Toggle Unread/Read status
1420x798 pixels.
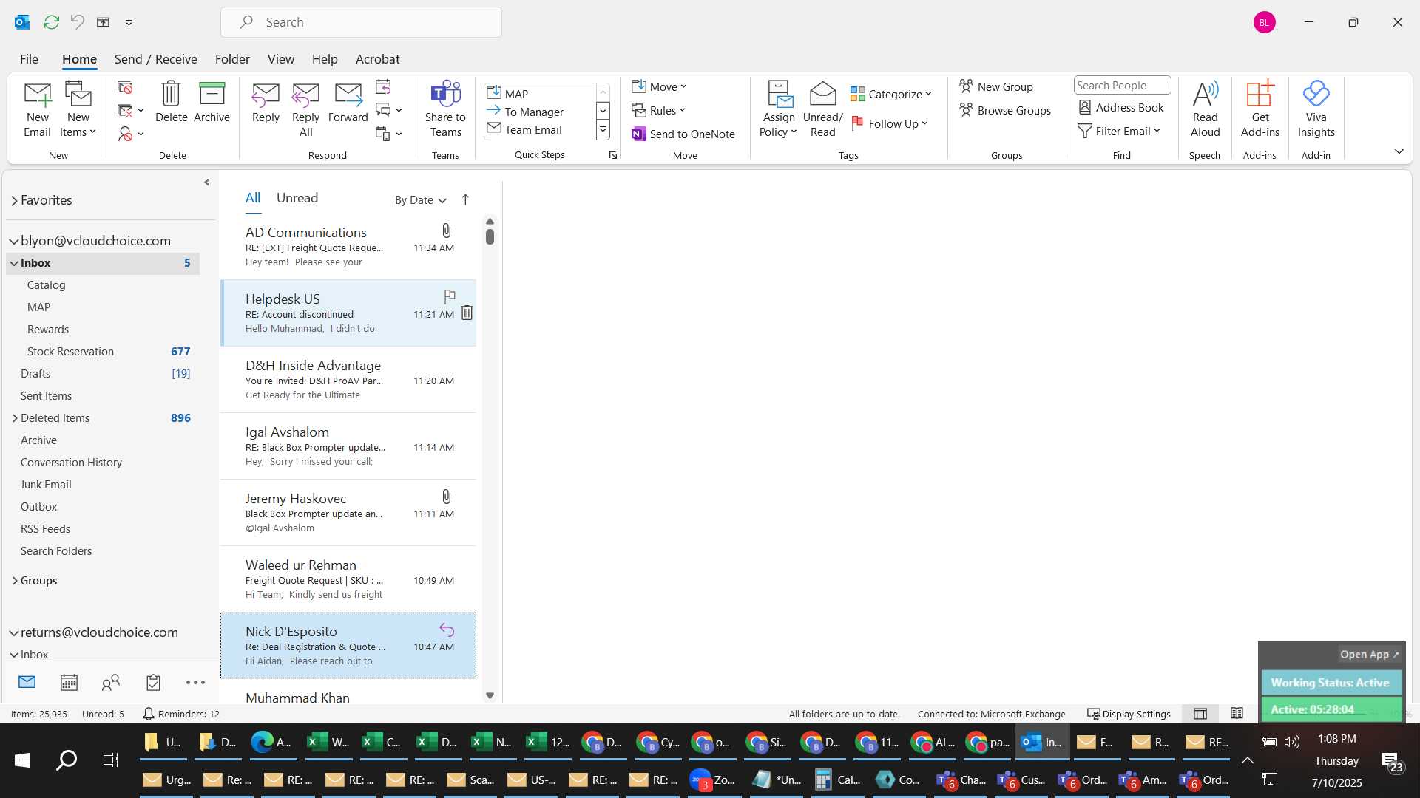pyautogui.click(x=822, y=109)
